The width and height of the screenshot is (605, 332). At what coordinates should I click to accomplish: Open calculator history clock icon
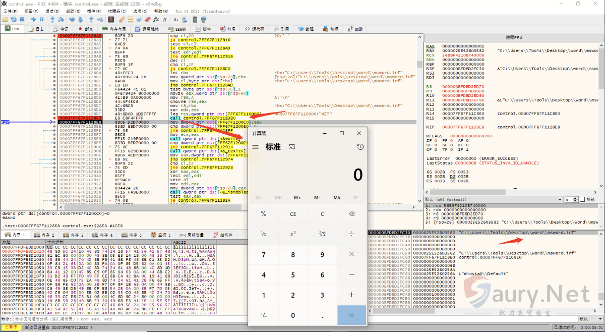[x=359, y=147]
